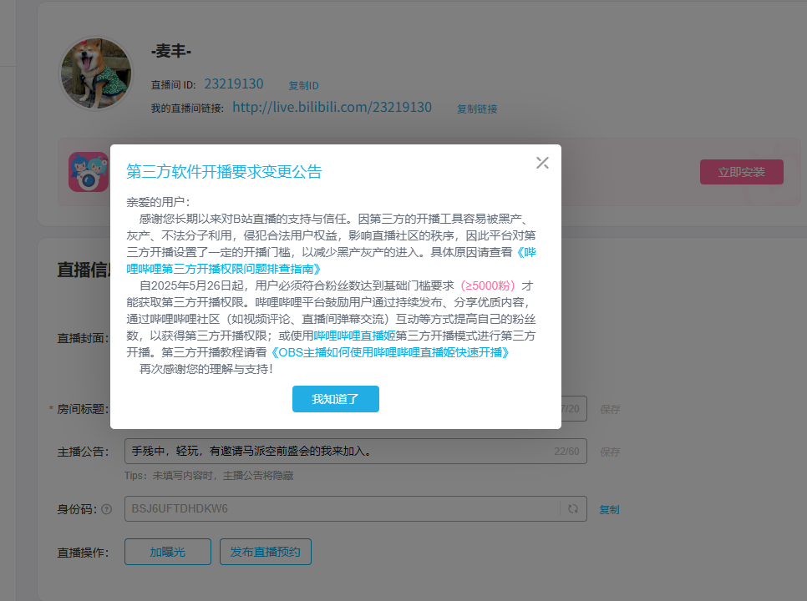Click the 主播公告 announcement input field
Viewport: 807px width, 601px height.
point(356,452)
